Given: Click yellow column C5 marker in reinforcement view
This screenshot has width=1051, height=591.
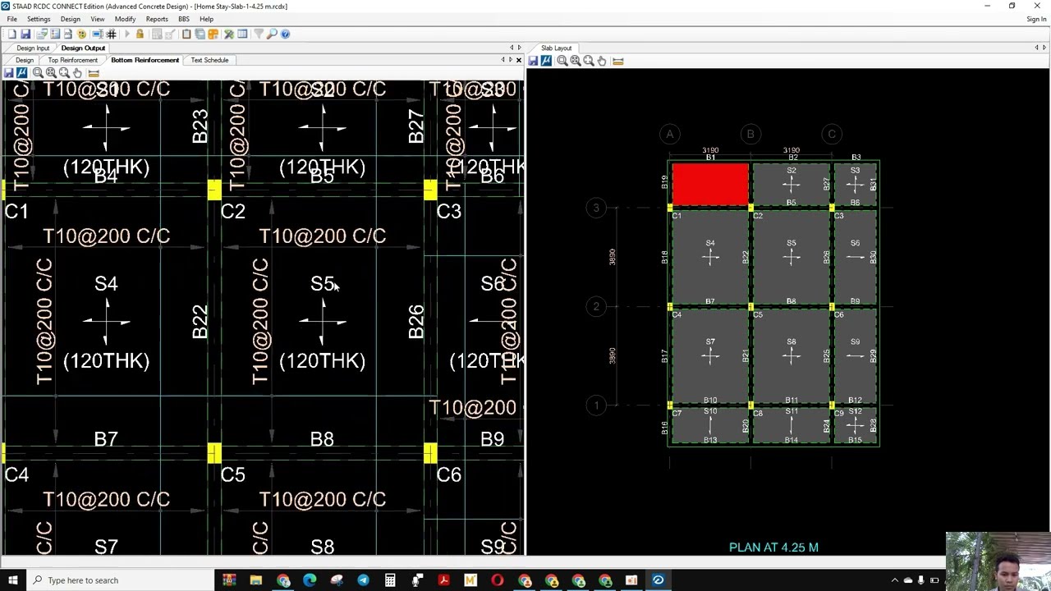Looking at the screenshot, I should tap(214, 453).
